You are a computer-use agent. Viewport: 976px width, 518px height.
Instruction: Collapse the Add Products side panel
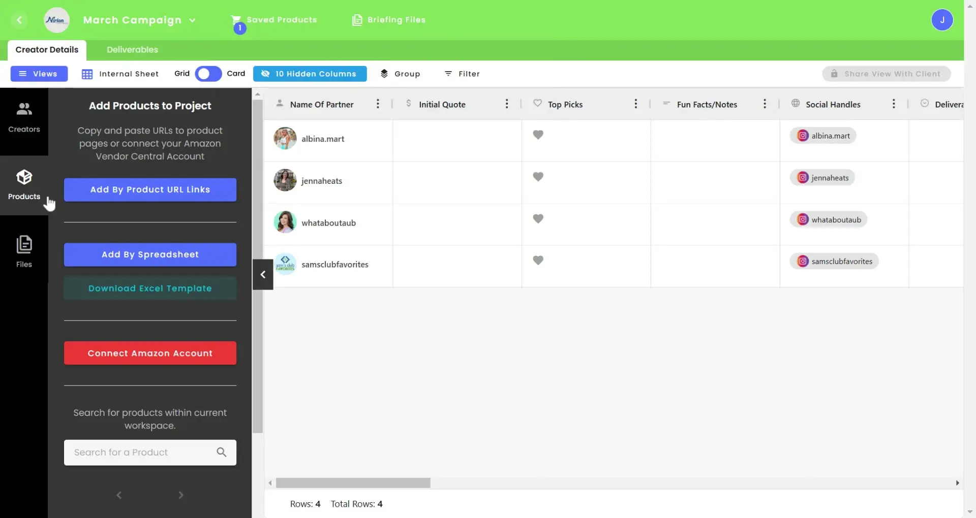click(262, 274)
